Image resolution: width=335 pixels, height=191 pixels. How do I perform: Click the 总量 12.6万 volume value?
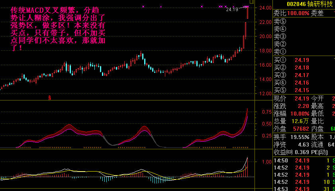(300, 121)
